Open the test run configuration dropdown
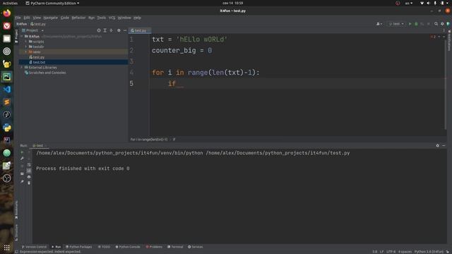Viewport: 452px width, 254px height. coord(396,24)
